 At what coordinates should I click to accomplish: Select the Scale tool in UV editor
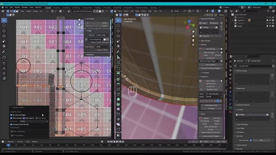point(4,41)
